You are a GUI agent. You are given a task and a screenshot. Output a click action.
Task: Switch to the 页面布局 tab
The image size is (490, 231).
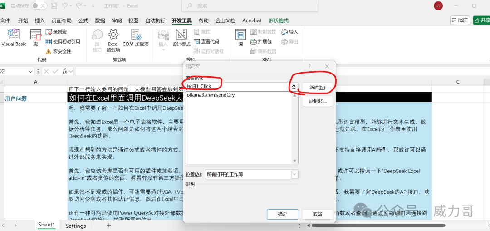coord(62,20)
